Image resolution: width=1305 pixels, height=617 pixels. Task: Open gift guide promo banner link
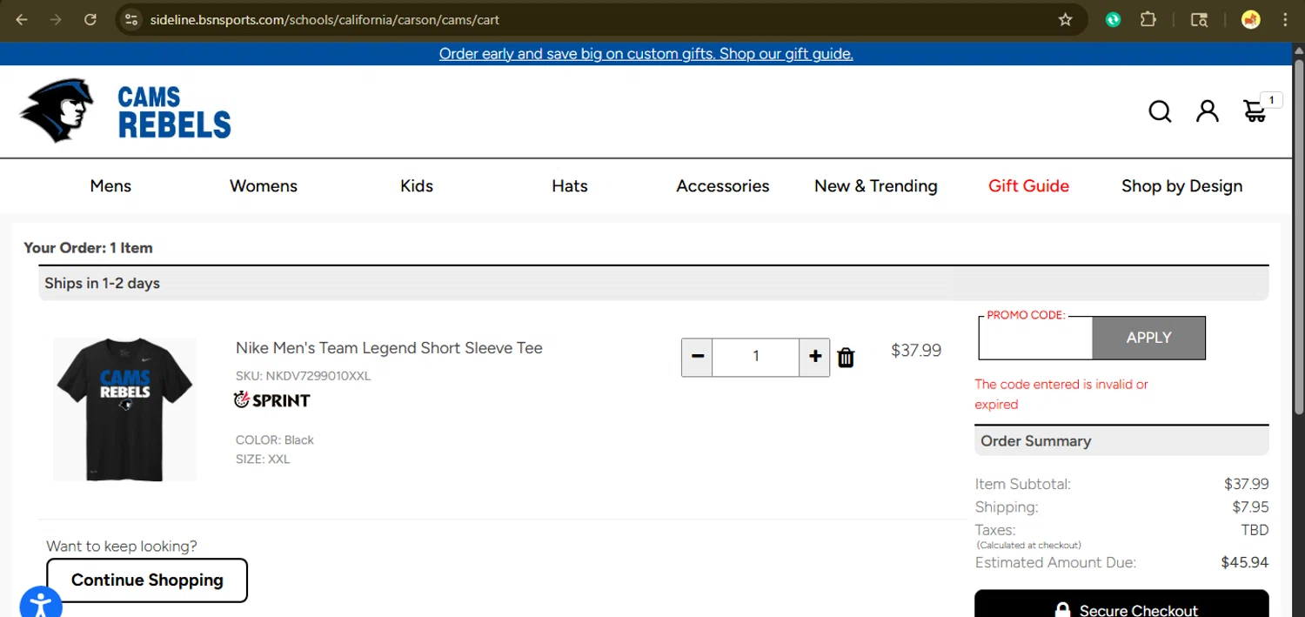point(646,53)
